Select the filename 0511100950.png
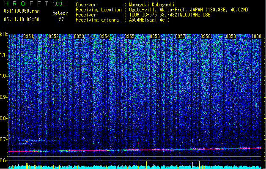266x169 pixels. [x=22, y=11]
